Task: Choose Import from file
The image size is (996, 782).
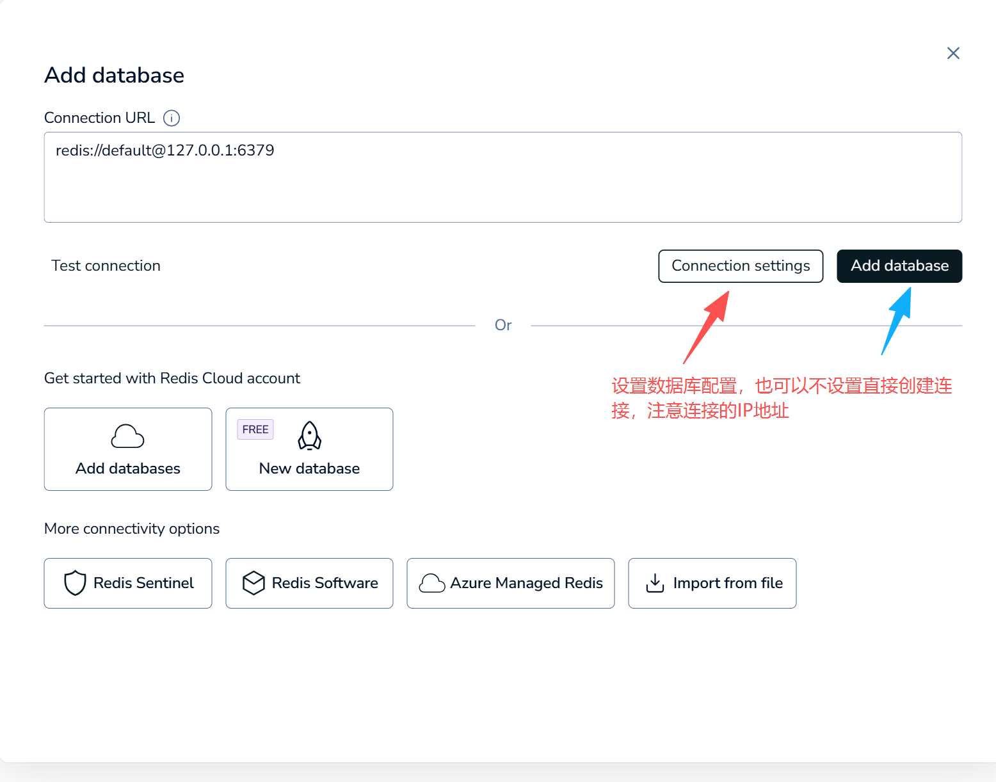Action: click(712, 583)
